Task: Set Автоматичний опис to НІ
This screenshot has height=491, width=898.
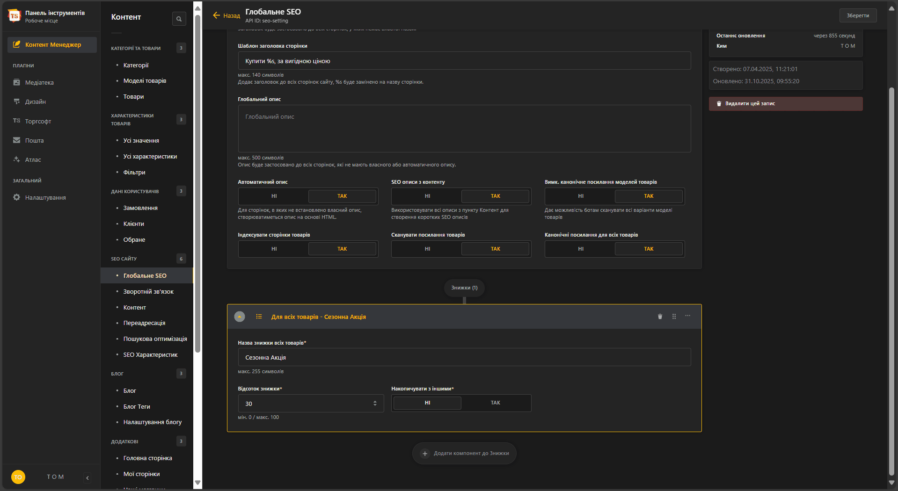Action: coord(274,196)
